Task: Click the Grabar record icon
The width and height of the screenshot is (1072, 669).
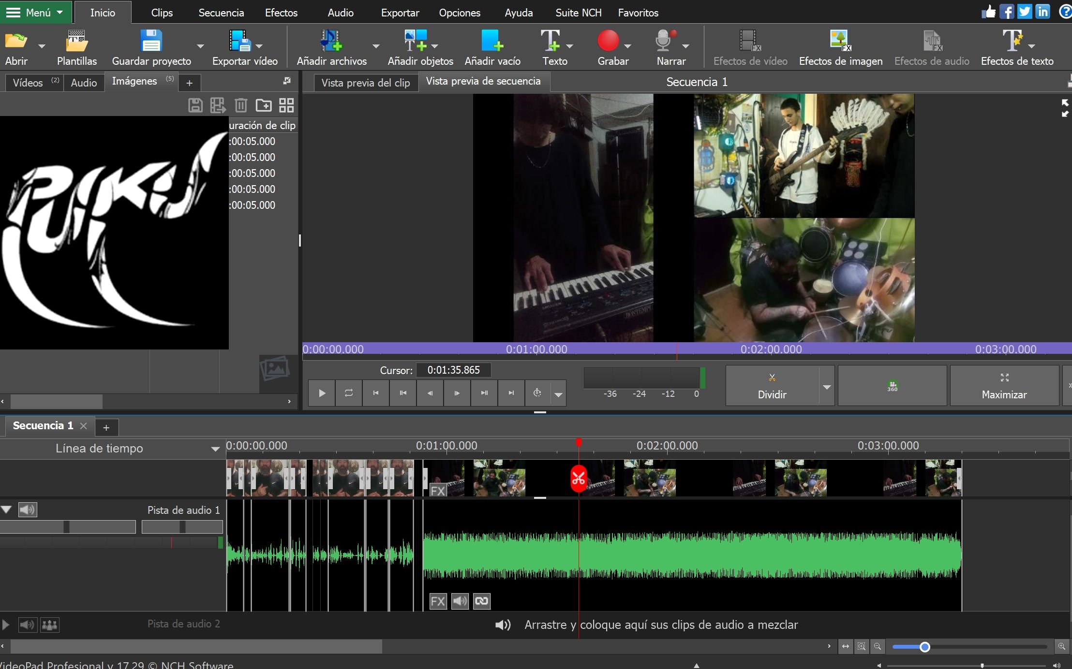Action: 608,41
